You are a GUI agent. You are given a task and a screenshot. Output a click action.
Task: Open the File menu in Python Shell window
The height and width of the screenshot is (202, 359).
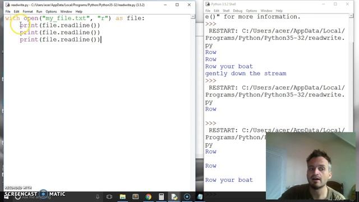point(208,11)
